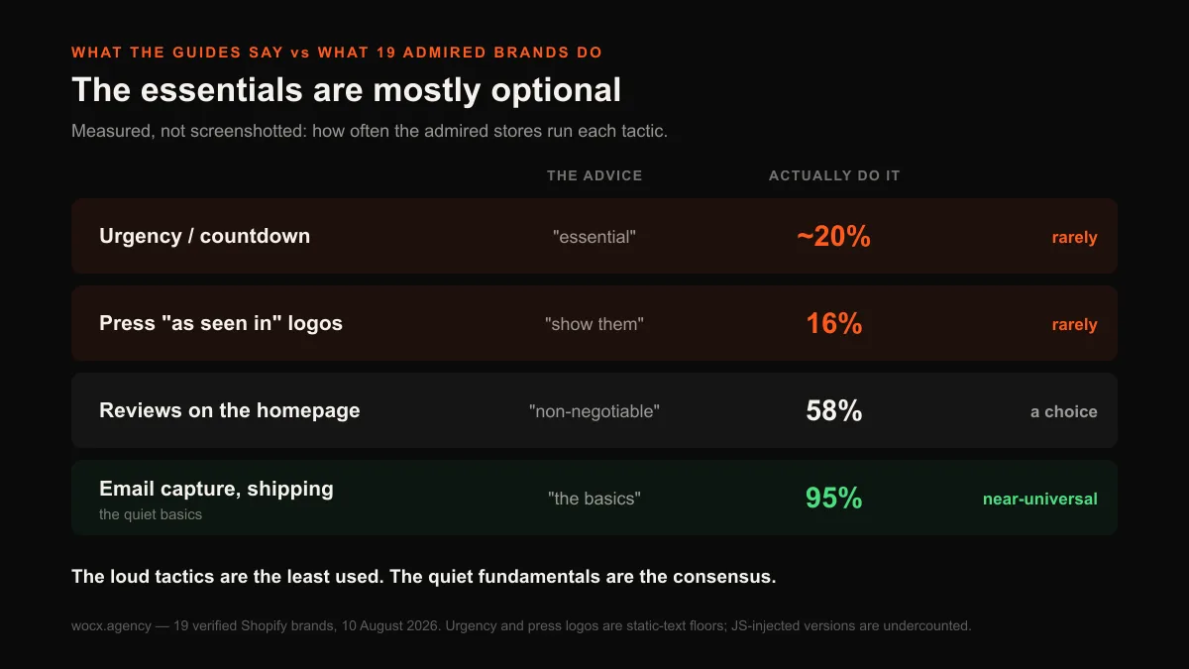
Task: Click THE ADVICE column header
Action: pyautogui.click(x=594, y=175)
